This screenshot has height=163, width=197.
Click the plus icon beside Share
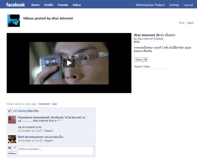click(145, 60)
